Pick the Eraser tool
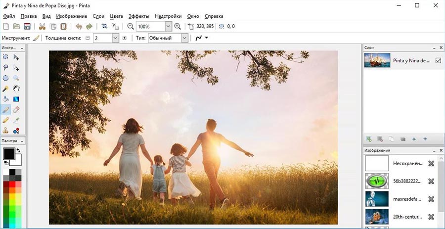Image resolution: width=445 pixels, height=229 pixels. [16, 110]
